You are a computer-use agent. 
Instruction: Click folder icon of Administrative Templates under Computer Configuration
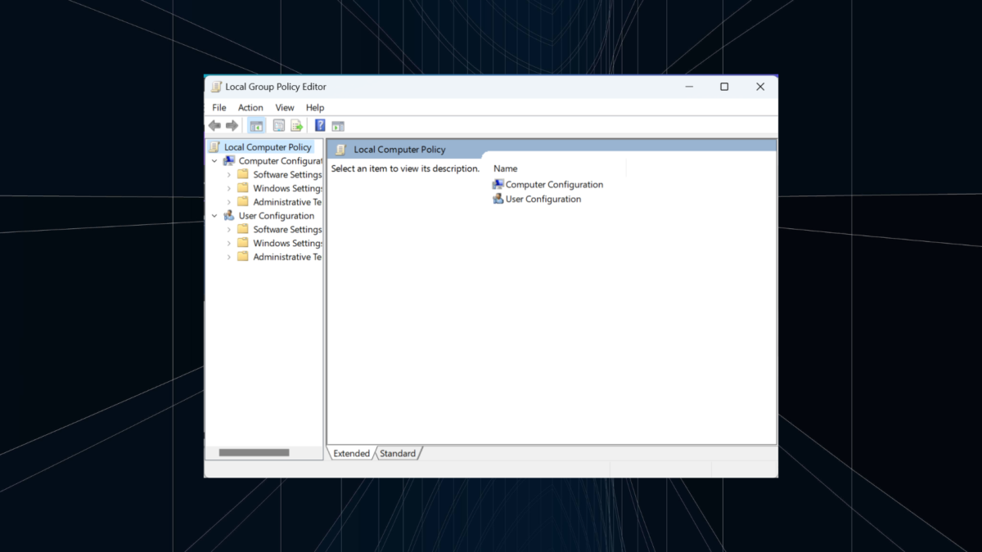pyautogui.click(x=243, y=202)
